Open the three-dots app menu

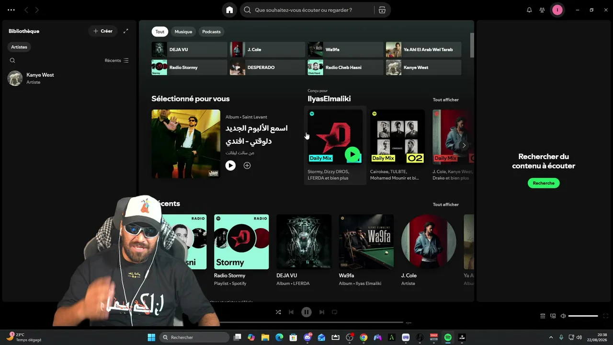(11, 10)
